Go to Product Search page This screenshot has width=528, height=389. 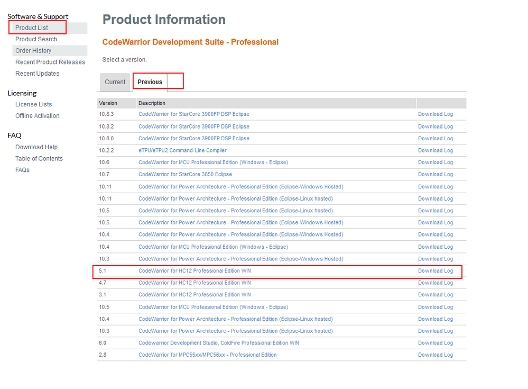click(36, 39)
